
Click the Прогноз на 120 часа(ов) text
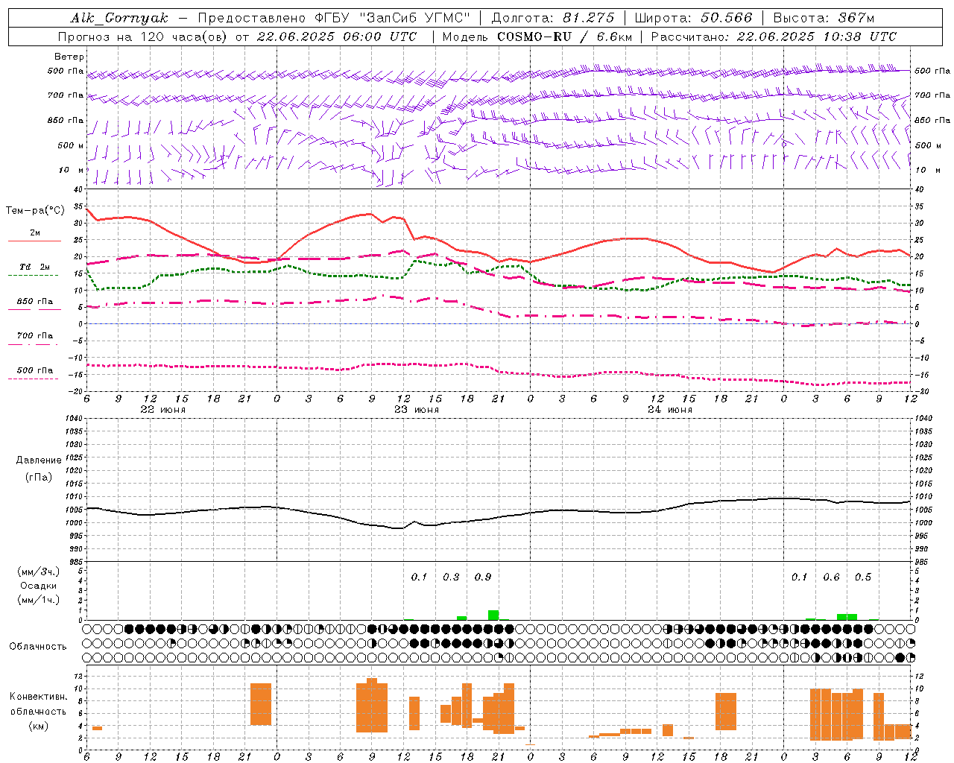pyautogui.click(x=143, y=37)
